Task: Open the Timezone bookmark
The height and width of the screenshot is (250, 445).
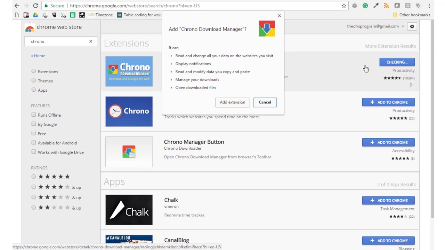Action: [x=101, y=15]
